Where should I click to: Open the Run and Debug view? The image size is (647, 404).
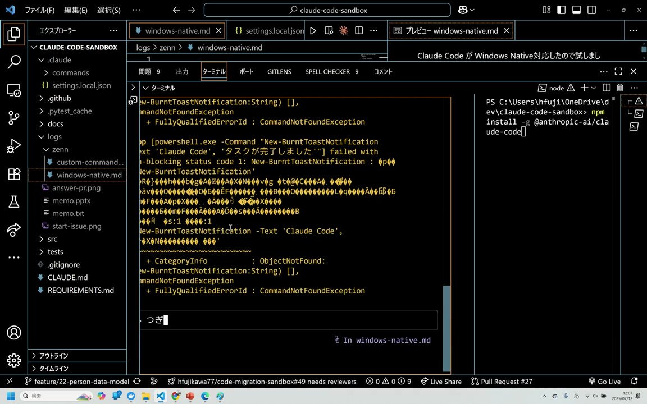13,146
